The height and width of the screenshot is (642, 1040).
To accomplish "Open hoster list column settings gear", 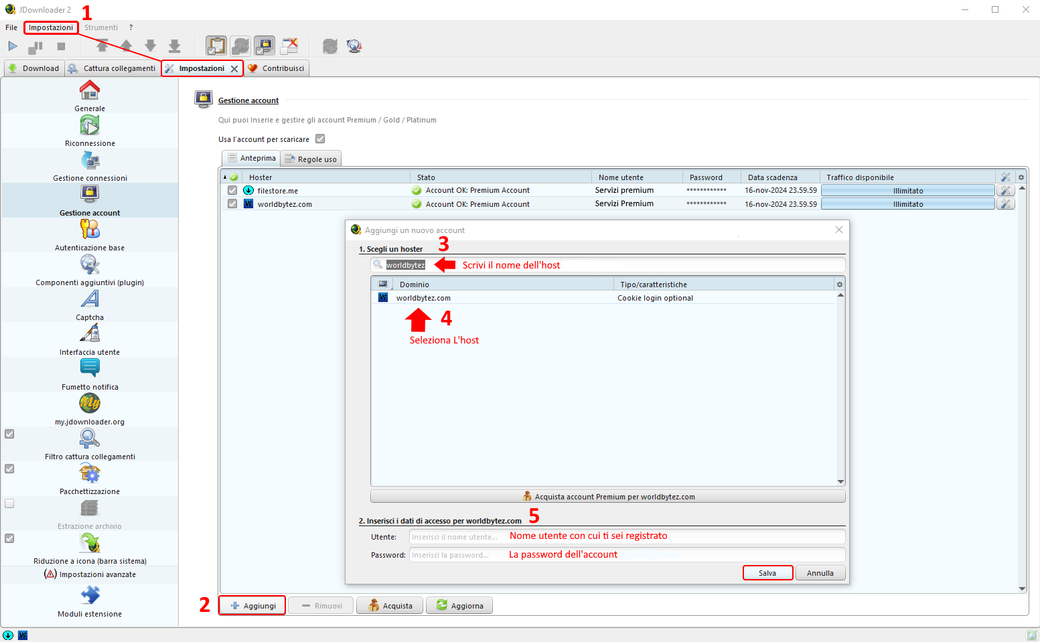I will click(x=840, y=284).
